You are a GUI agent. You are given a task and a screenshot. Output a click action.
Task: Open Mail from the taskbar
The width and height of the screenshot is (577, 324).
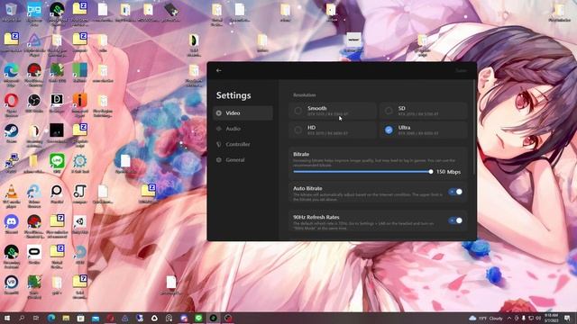click(96, 318)
